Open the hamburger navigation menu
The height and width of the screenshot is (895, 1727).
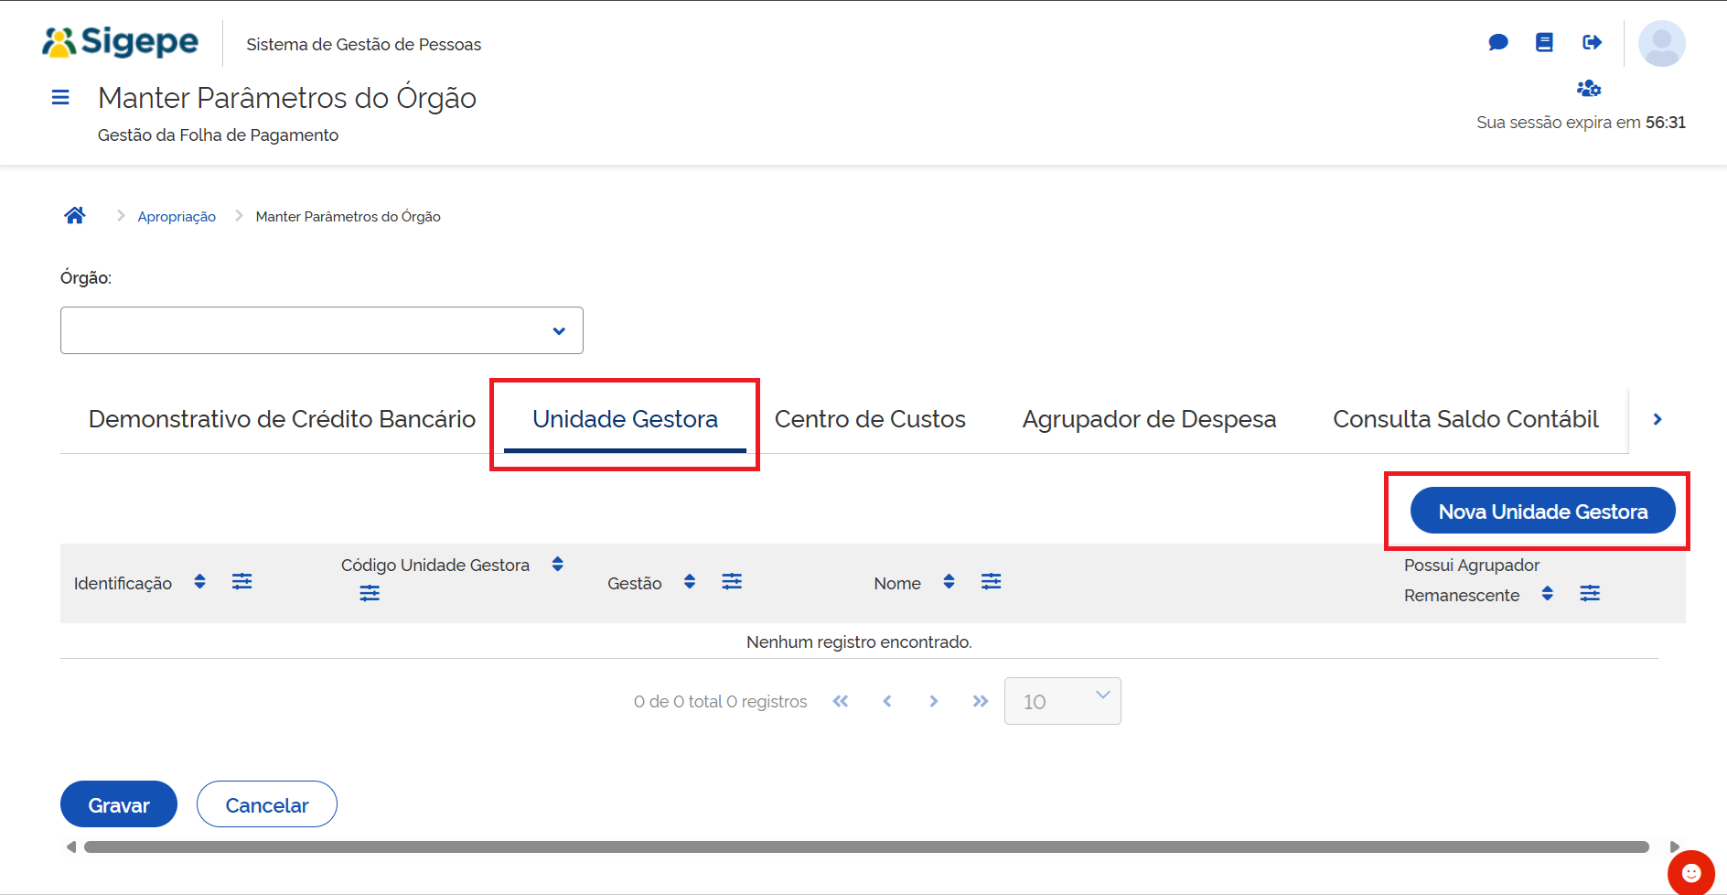click(x=60, y=96)
